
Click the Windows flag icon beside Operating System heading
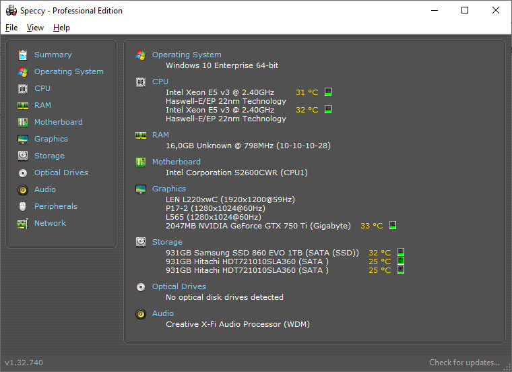click(141, 55)
